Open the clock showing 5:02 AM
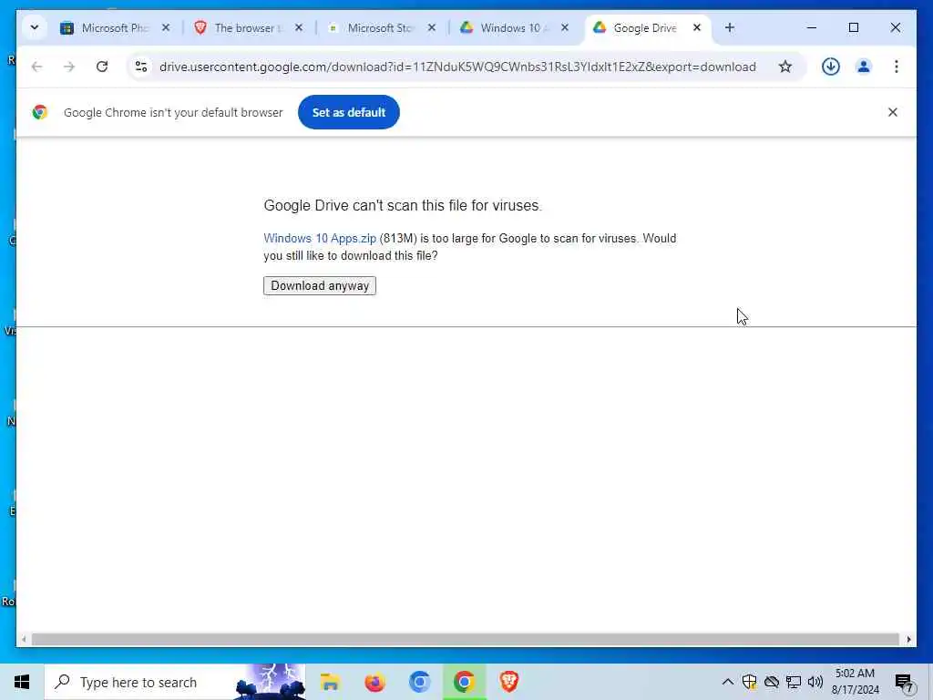The image size is (933, 700). click(855, 682)
